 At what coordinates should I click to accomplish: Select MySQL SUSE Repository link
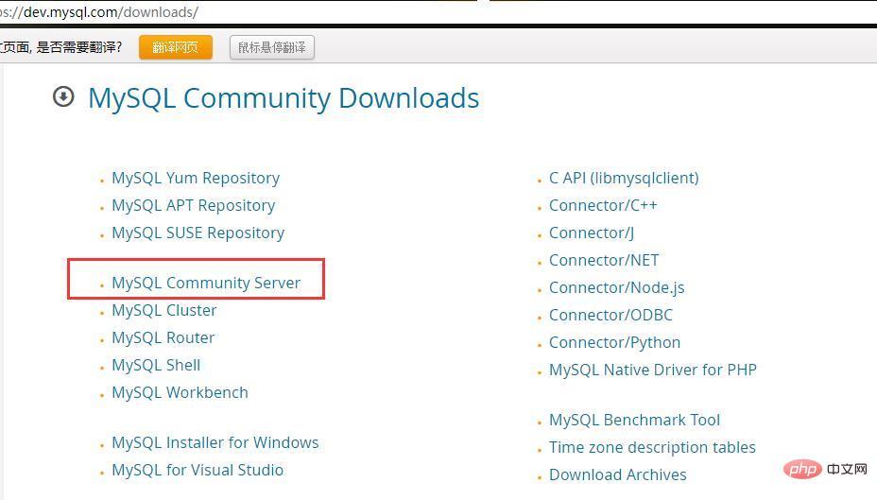pyautogui.click(x=198, y=233)
